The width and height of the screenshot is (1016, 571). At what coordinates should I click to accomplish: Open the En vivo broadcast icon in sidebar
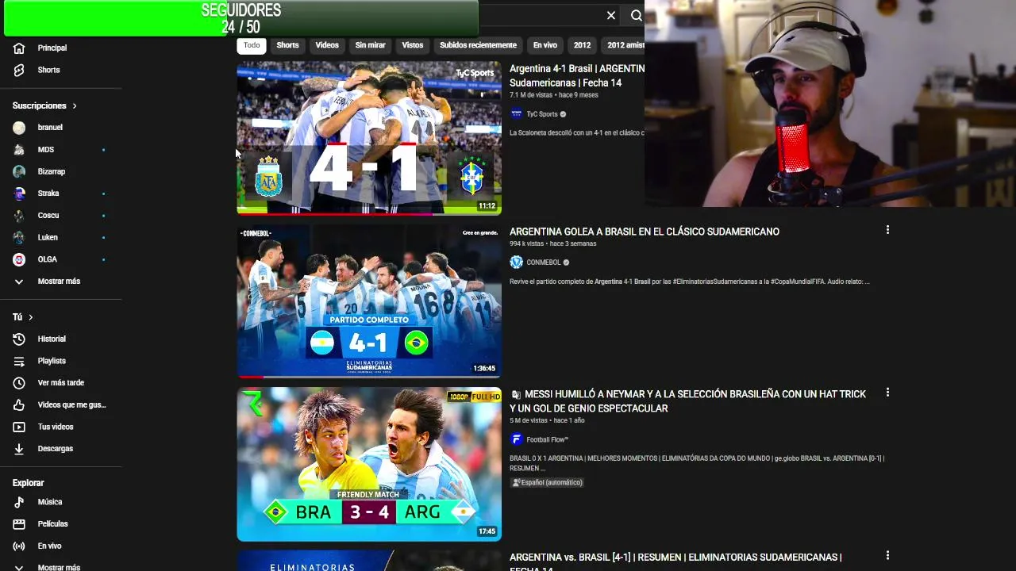[19, 546]
